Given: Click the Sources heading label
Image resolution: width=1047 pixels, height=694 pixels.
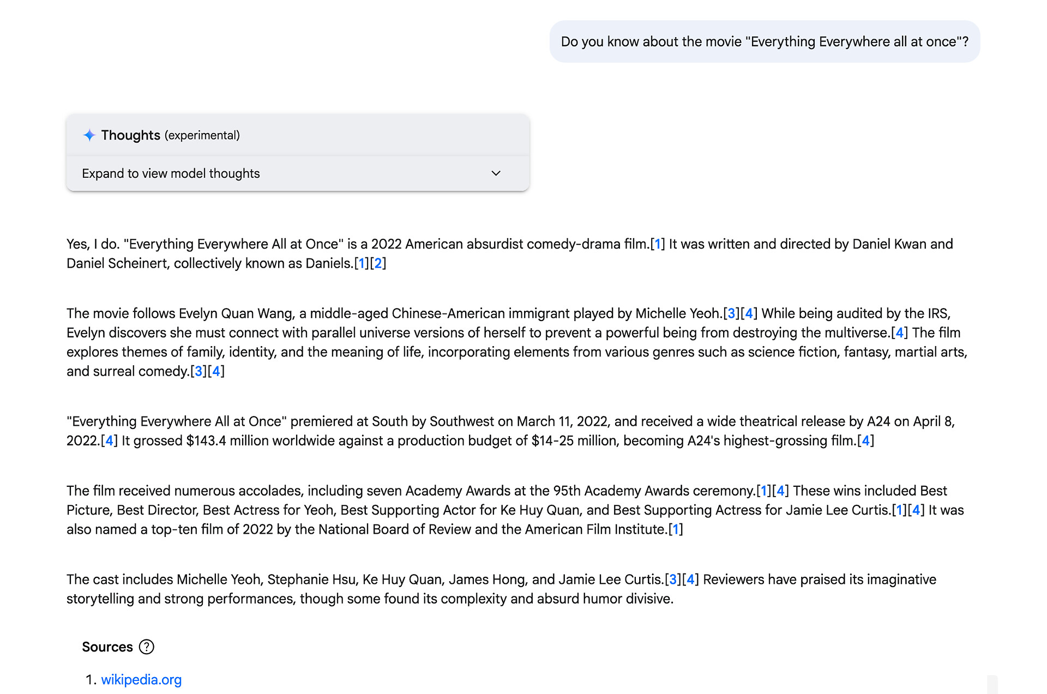Looking at the screenshot, I should pyautogui.click(x=107, y=647).
